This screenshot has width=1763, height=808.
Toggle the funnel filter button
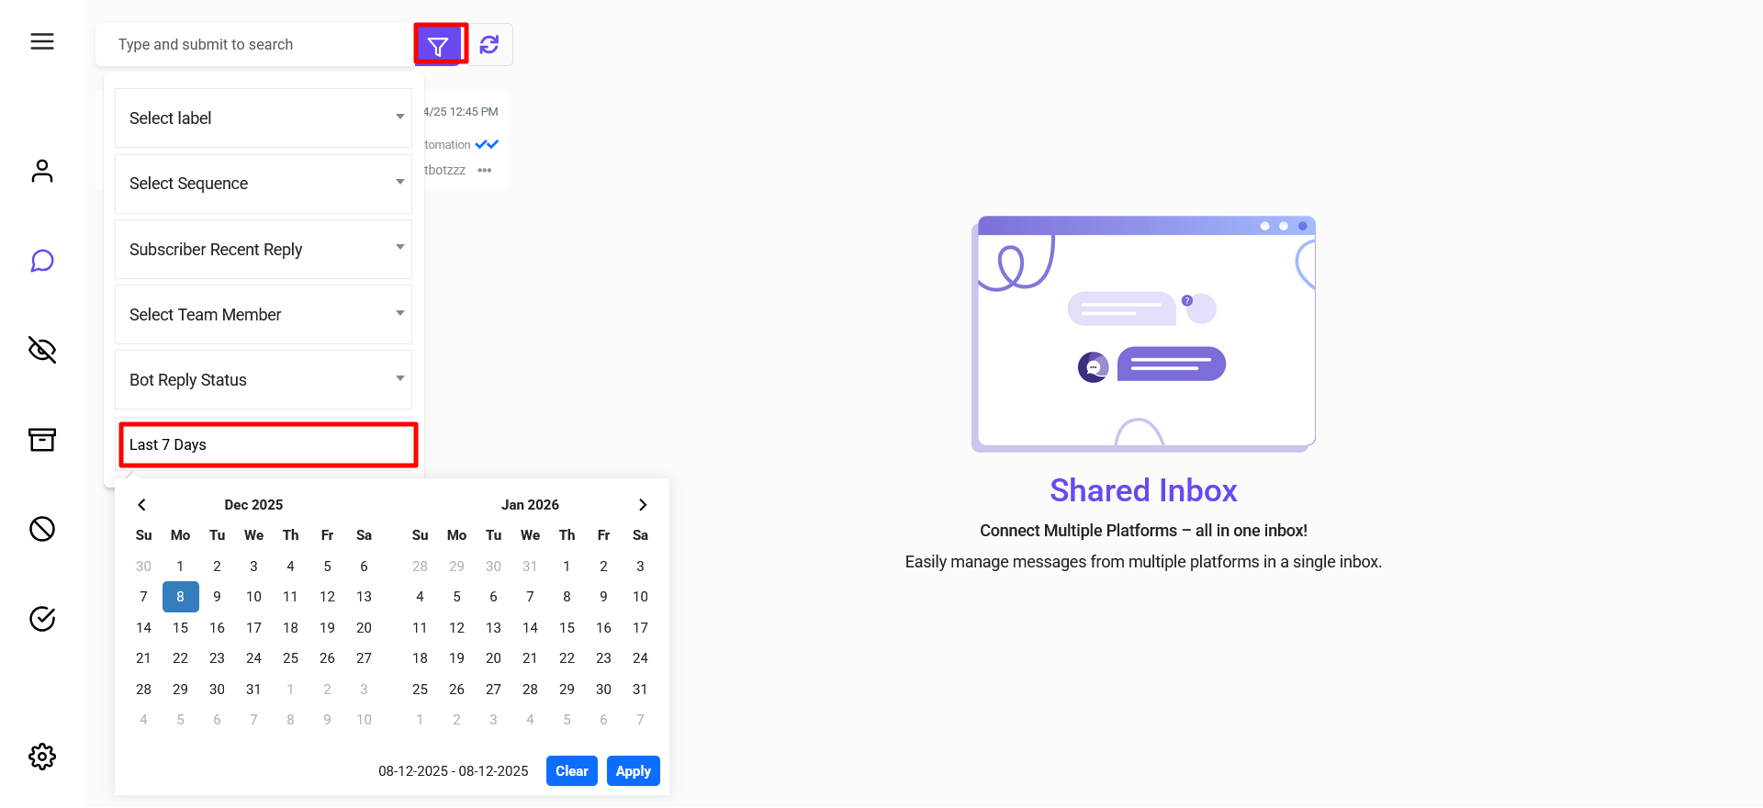439,45
